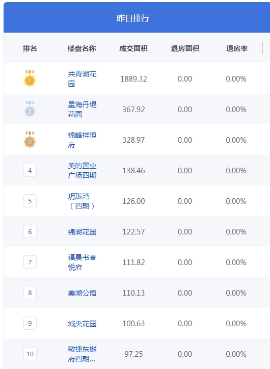Open the 城央花园 property link
The height and width of the screenshot is (369, 270).
coord(82,324)
